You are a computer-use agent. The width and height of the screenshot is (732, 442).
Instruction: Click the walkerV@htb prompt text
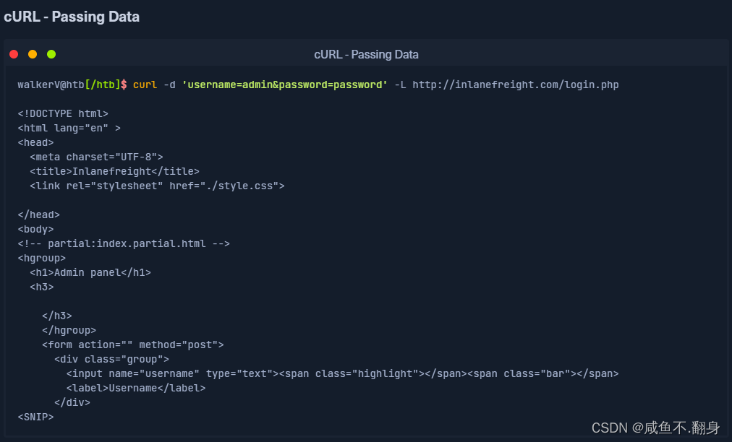(x=51, y=84)
